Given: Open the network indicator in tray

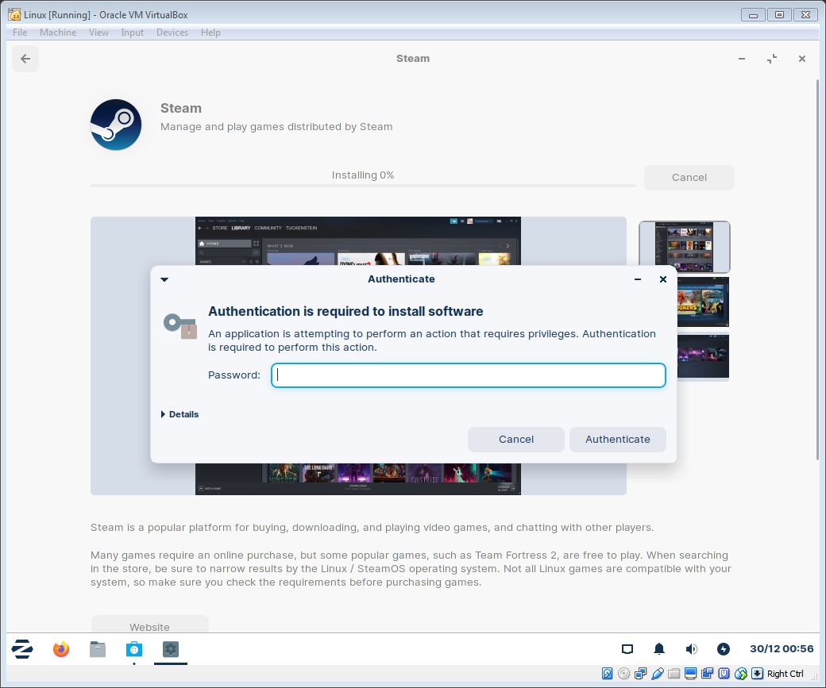Looking at the screenshot, I should click(627, 648).
